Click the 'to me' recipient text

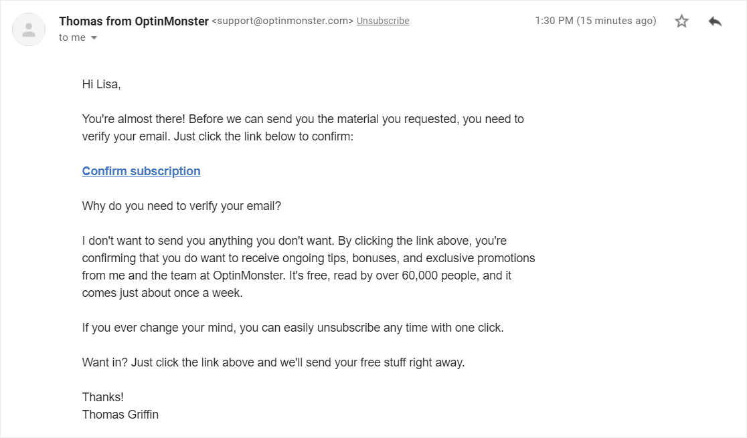tap(72, 37)
